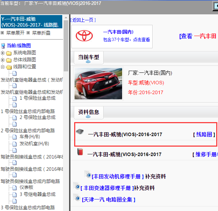Screen dimensions: 218x211
Task: Click the gear icon before 丰田发动机修理手册
Action: (88, 175)
